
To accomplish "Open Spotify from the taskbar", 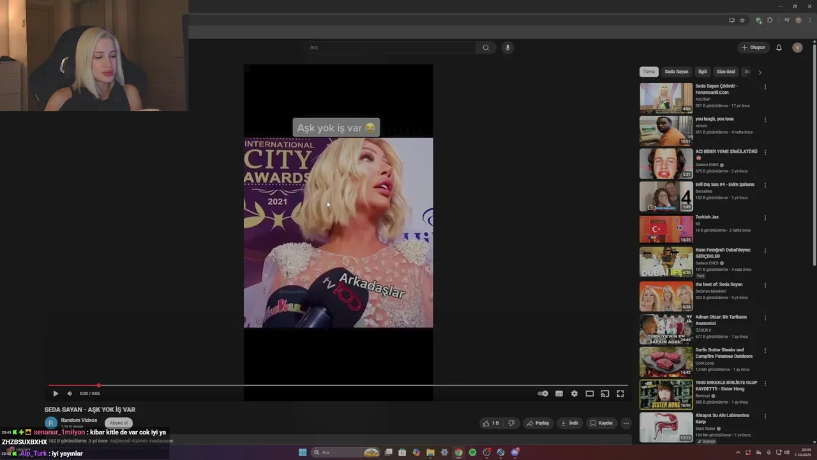I will pyautogui.click(x=472, y=452).
